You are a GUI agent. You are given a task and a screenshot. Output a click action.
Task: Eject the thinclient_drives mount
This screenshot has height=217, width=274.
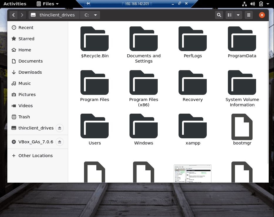tap(60, 128)
